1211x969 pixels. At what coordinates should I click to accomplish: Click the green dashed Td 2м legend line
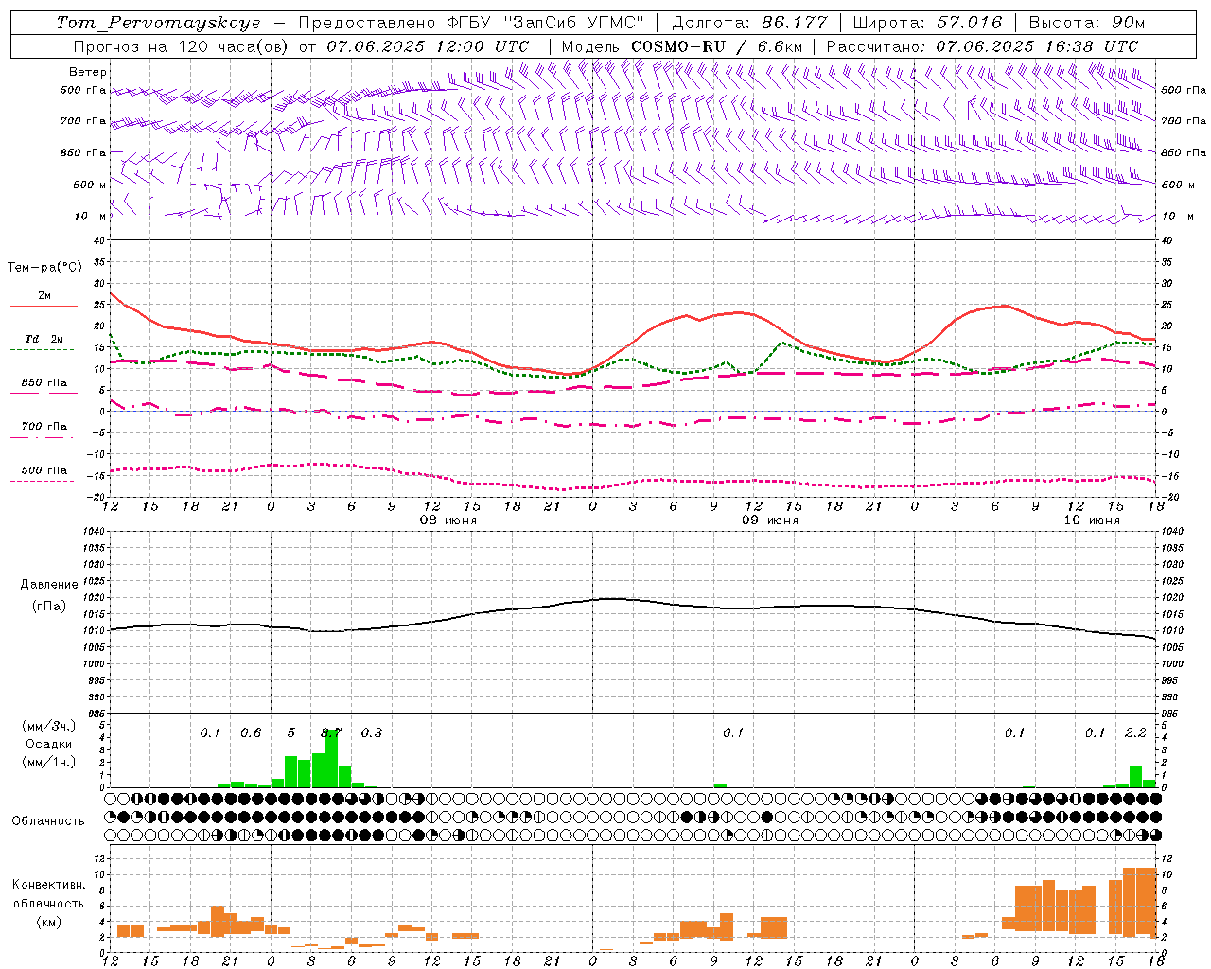coord(44,349)
